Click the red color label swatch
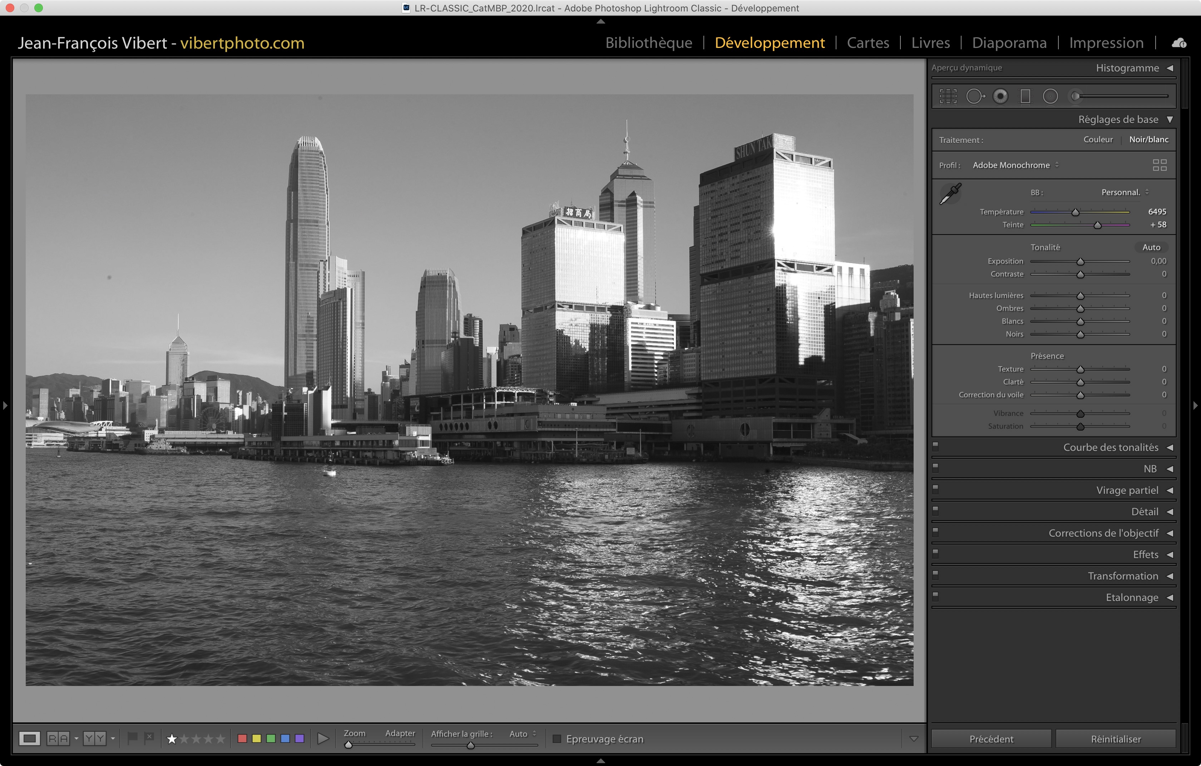The image size is (1201, 766). [242, 738]
